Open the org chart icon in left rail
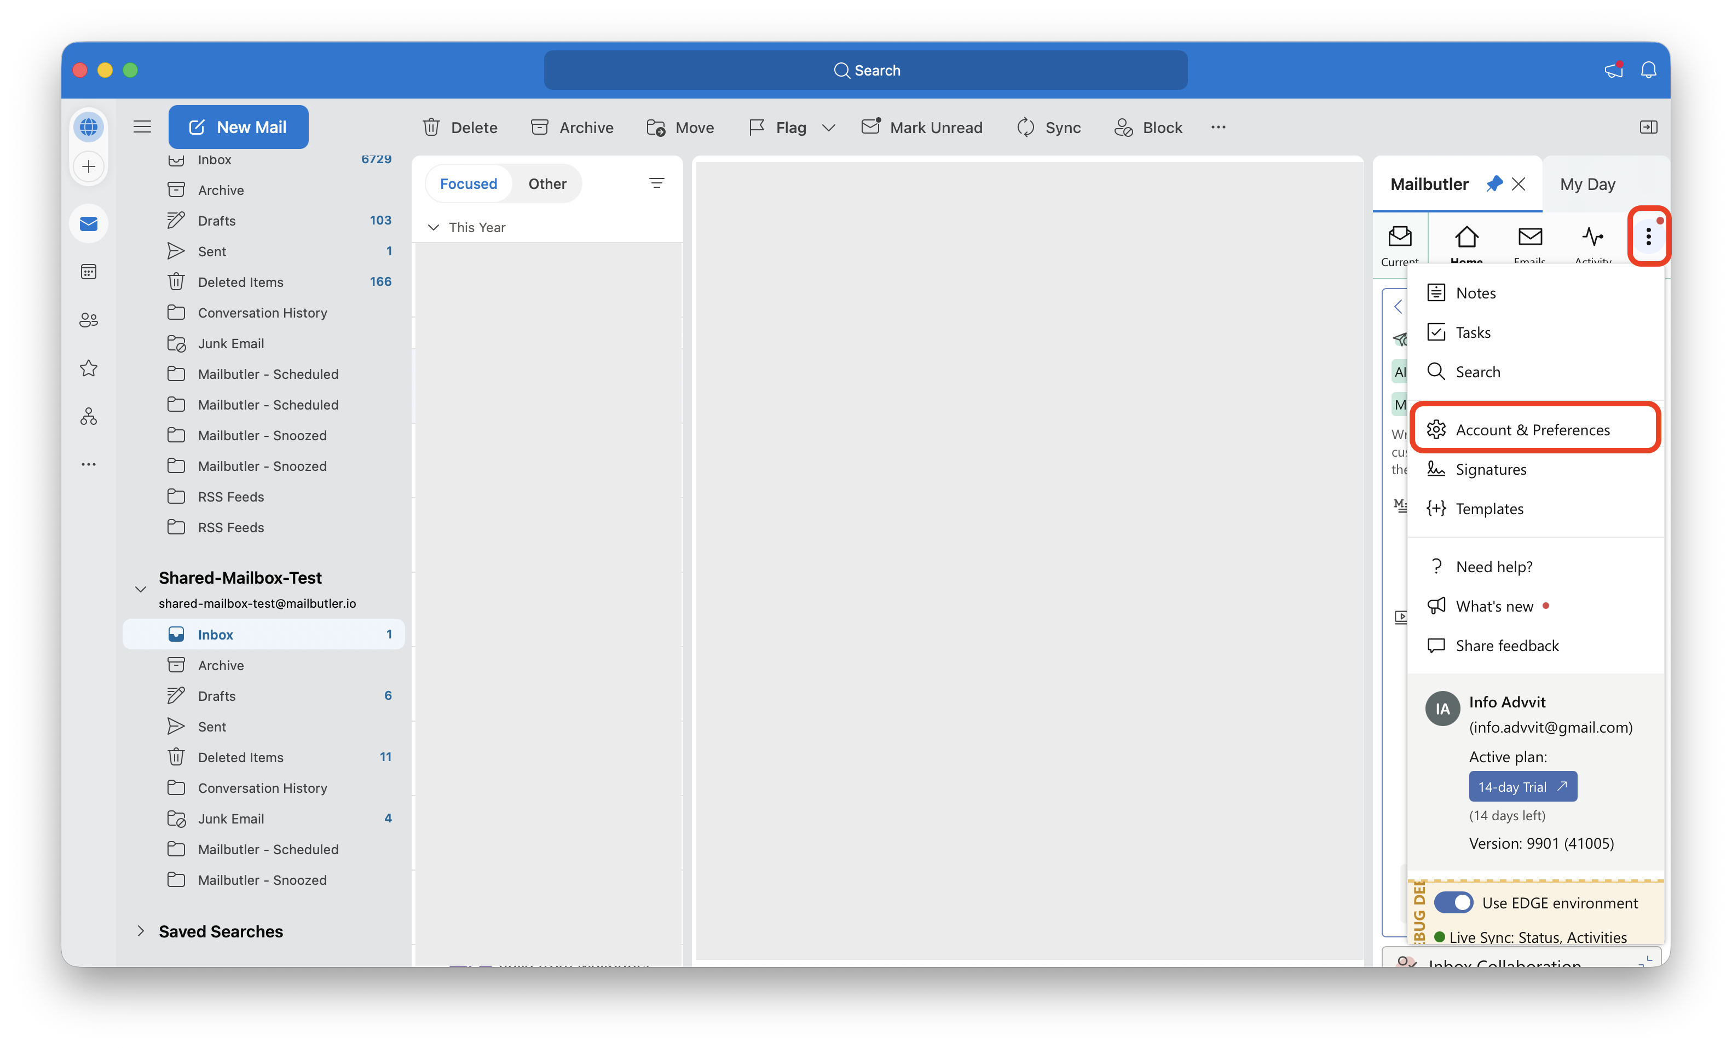The height and width of the screenshot is (1048, 1732). 89,416
